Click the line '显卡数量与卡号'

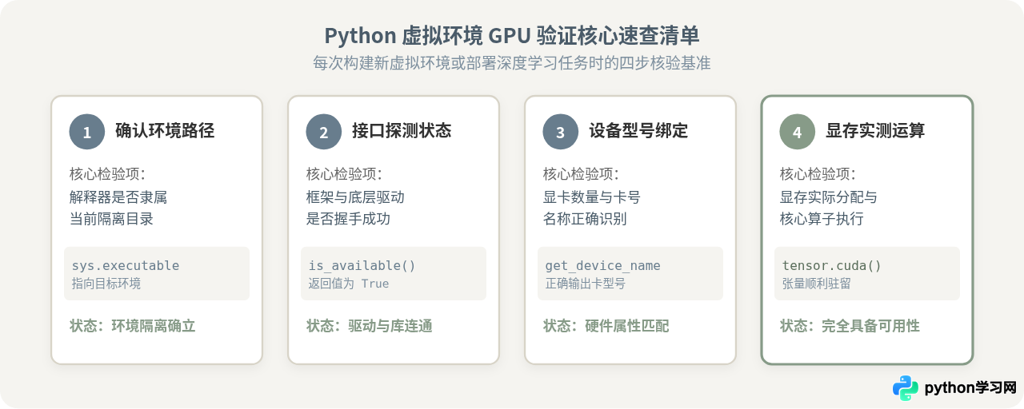(x=592, y=197)
